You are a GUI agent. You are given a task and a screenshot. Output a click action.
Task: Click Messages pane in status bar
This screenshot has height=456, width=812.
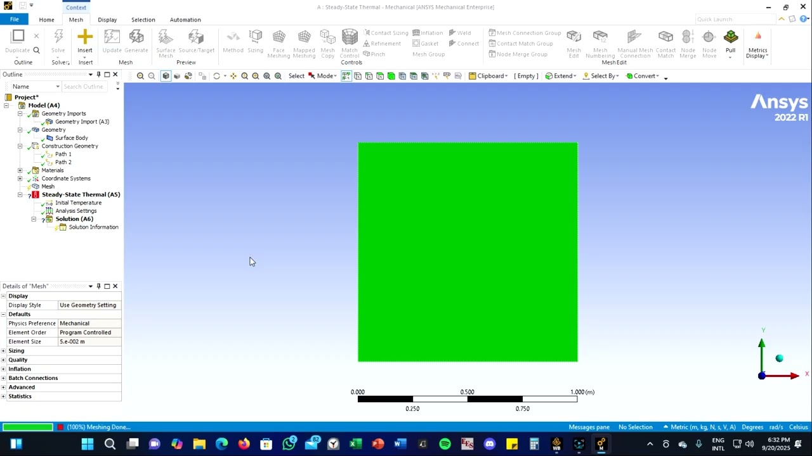point(589,427)
